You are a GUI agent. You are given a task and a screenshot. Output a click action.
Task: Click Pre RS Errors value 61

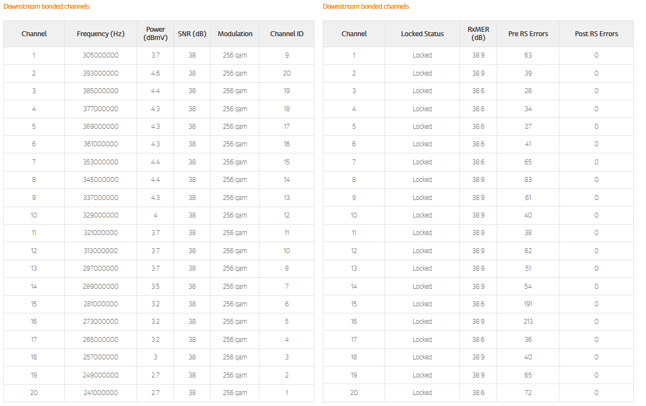[528, 198]
